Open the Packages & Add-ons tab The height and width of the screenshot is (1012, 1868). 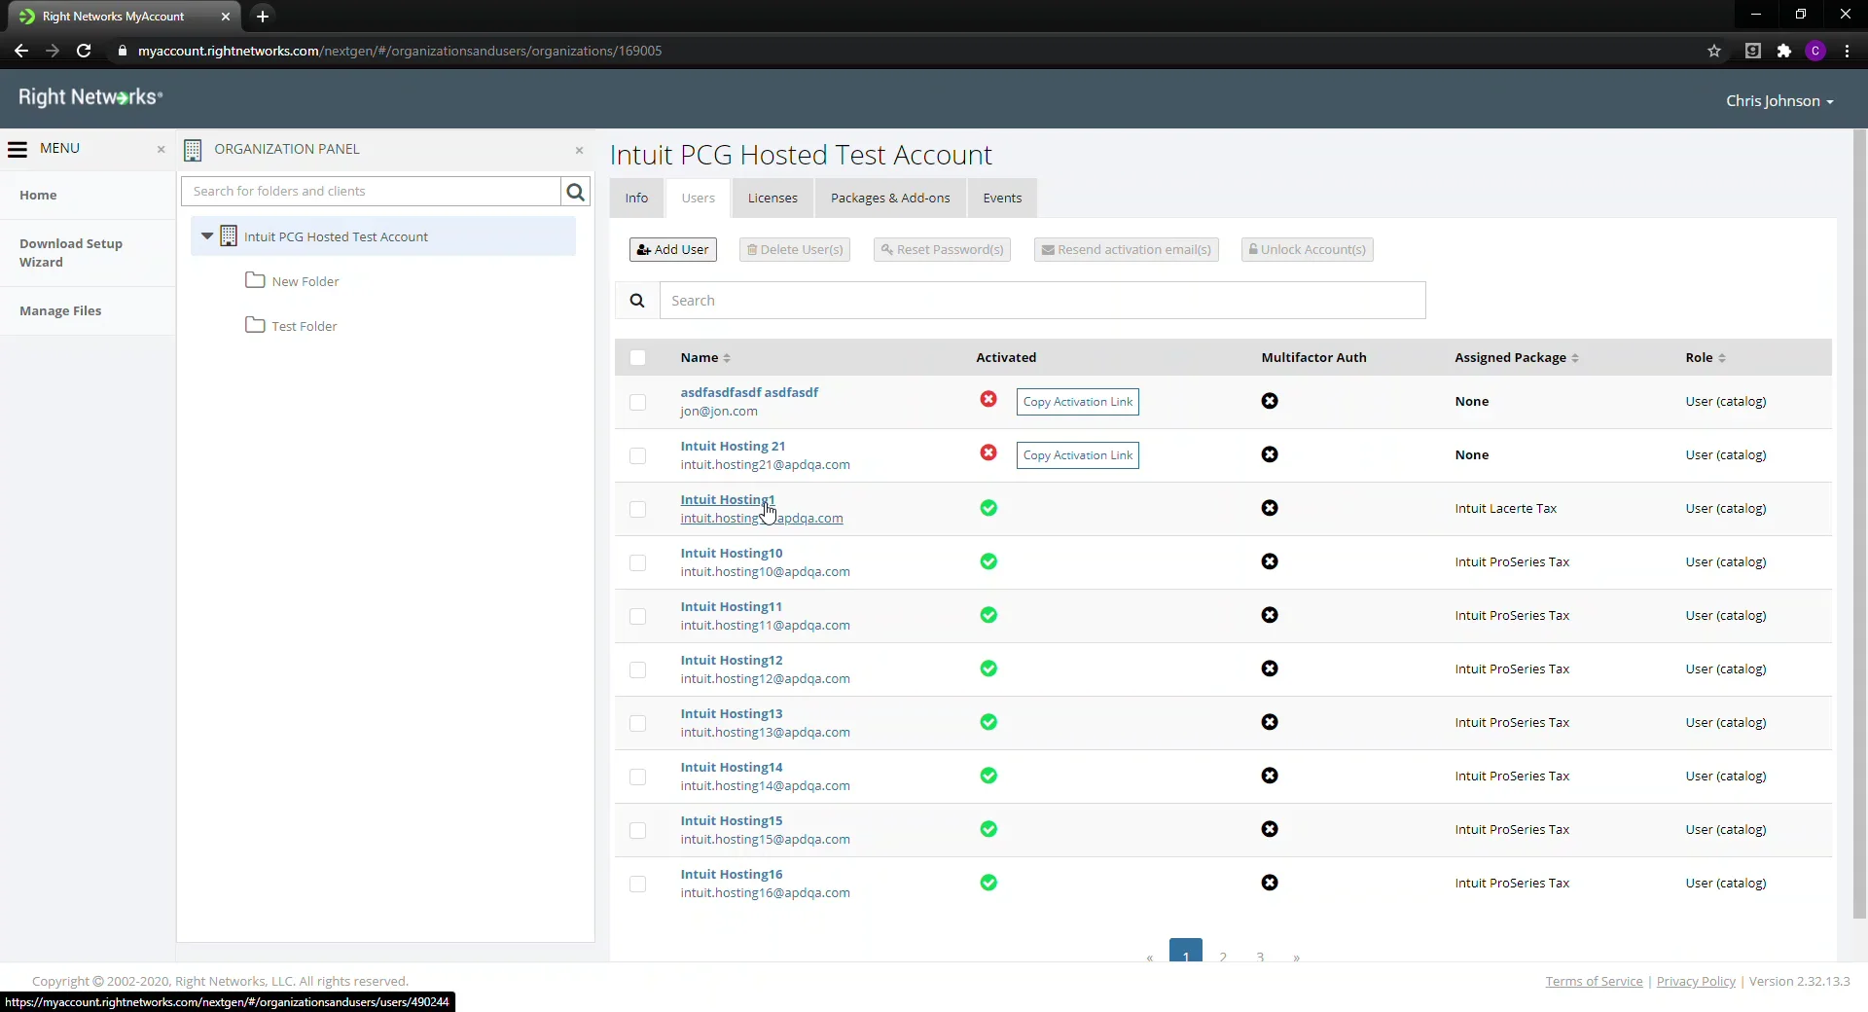(890, 198)
